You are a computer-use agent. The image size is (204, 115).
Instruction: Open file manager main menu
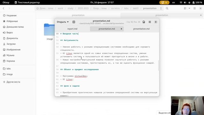click(194, 8)
